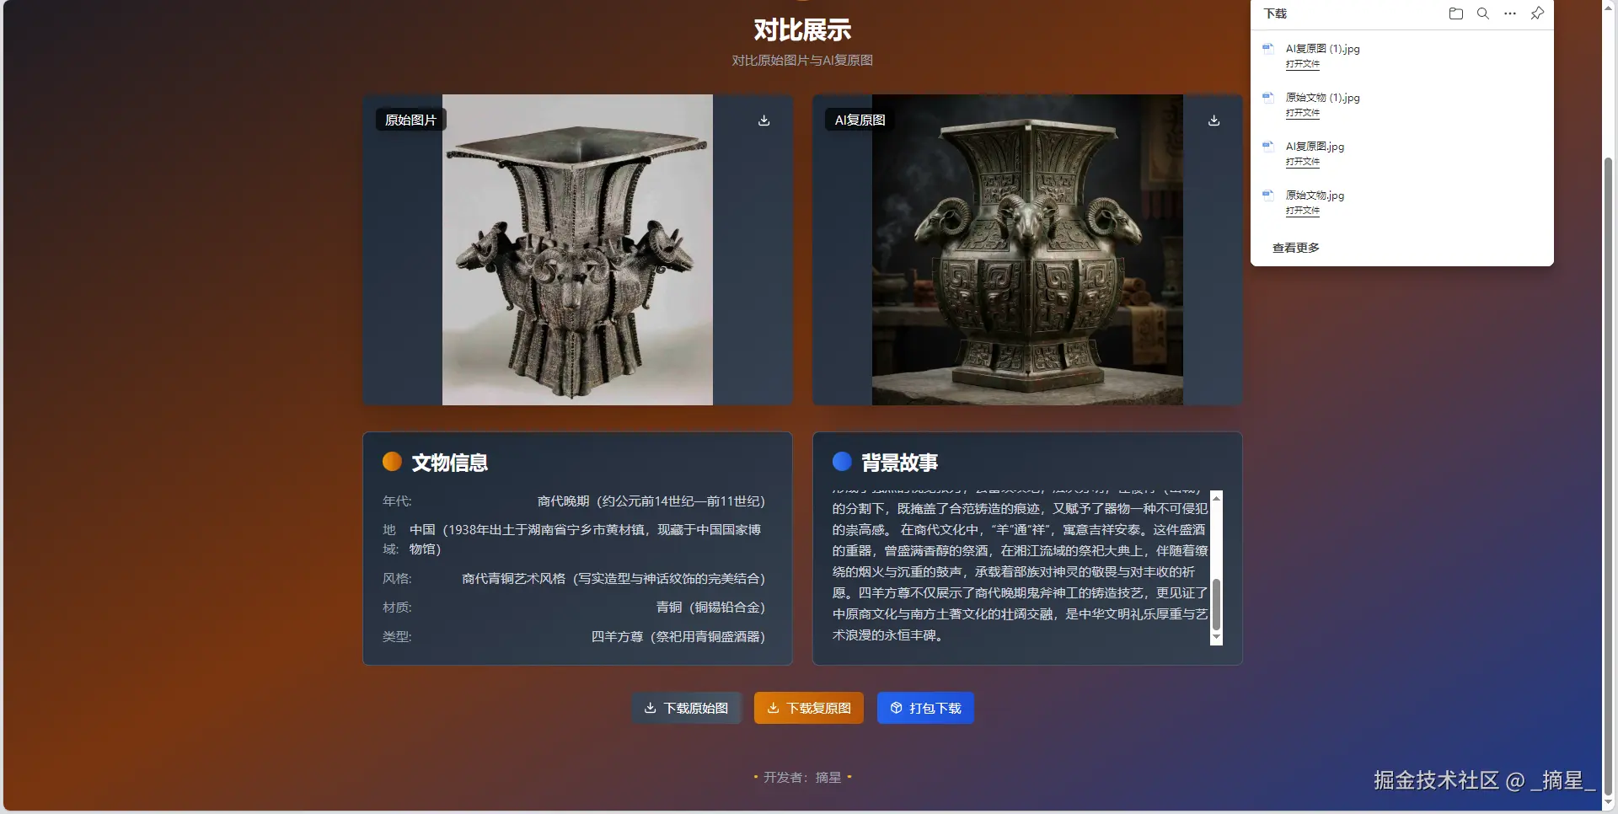Open file link under 原始文物 (1).jpg
This screenshot has height=814, width=1618.
click(1303, 113)
